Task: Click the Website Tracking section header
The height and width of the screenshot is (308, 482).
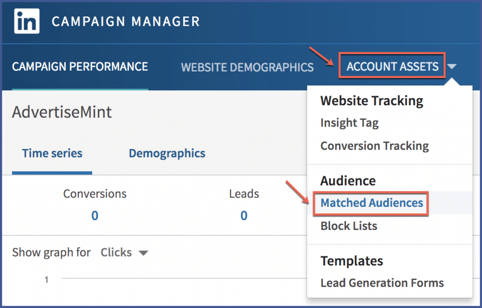Action: tap(371, 101)
